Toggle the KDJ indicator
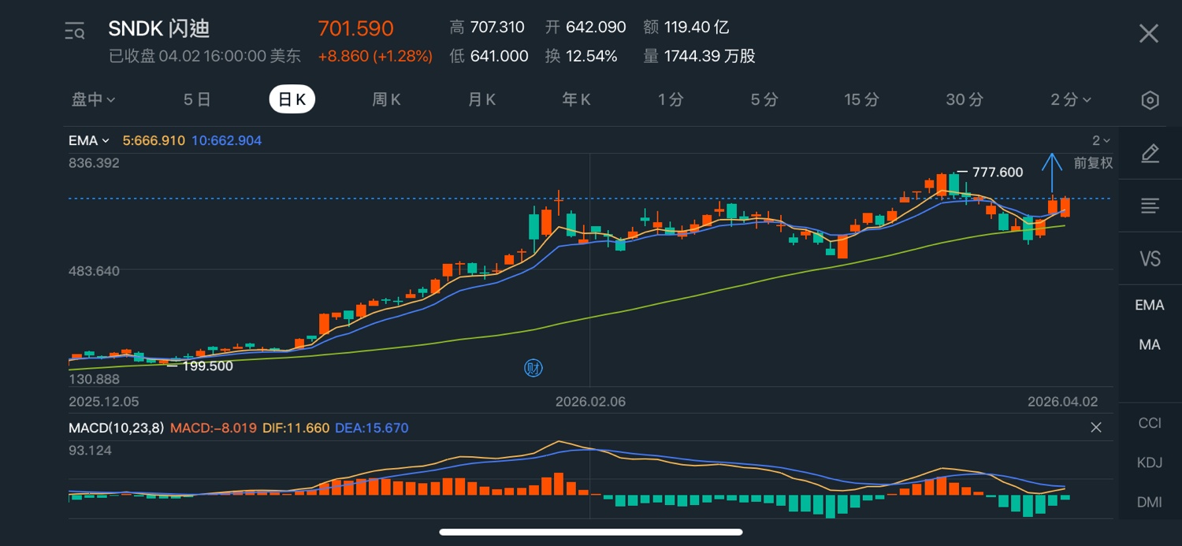 [x=1150, y=462]
